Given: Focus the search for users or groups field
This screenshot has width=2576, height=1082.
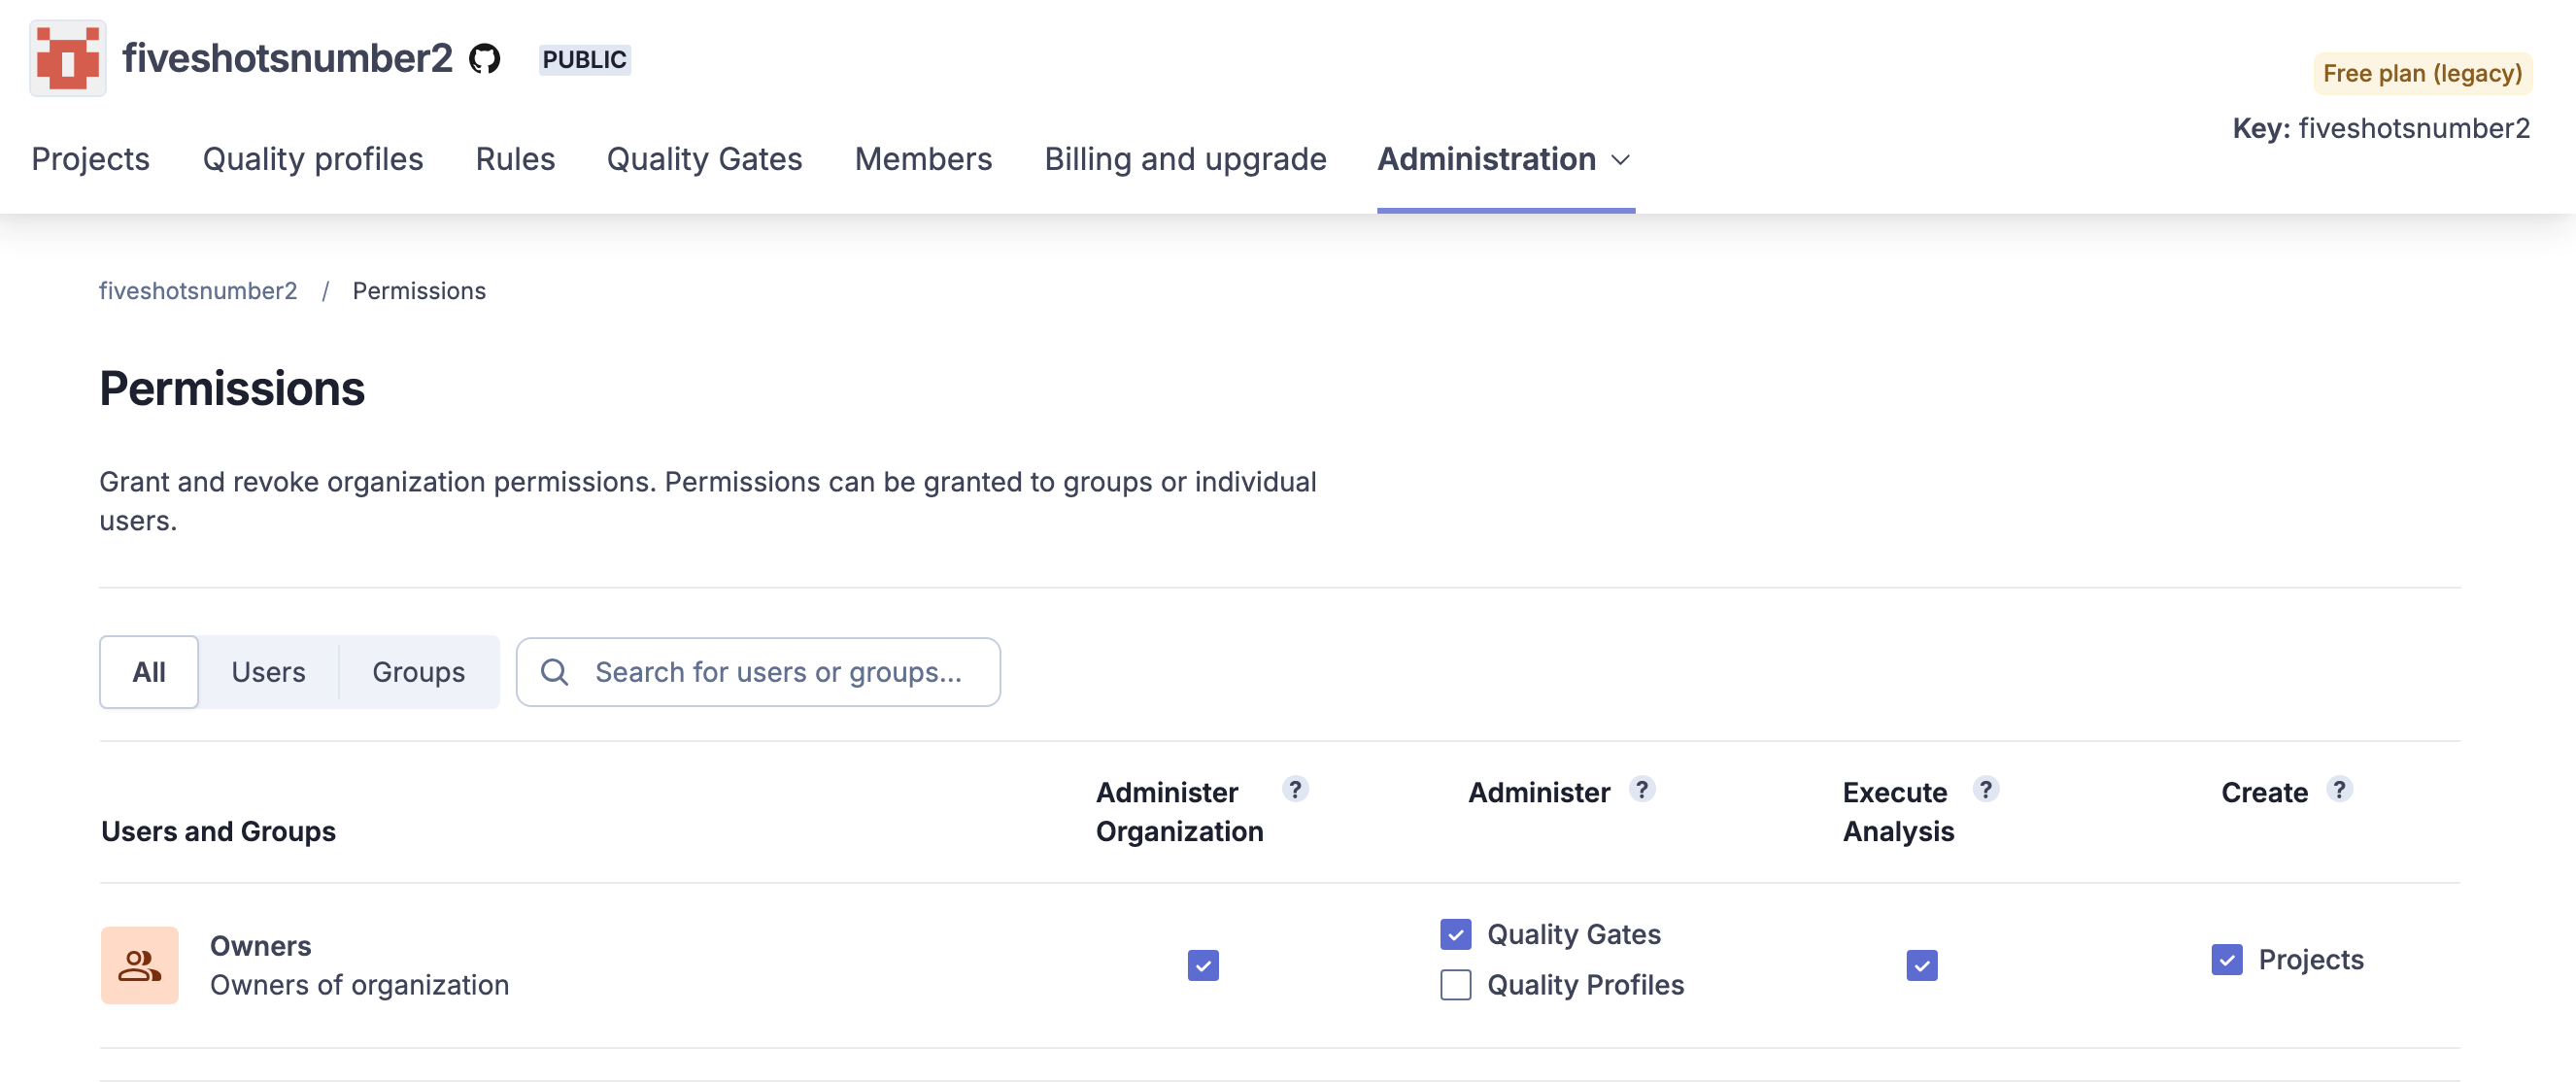Looking at the screenshot, I should click(x=778, y=672).
